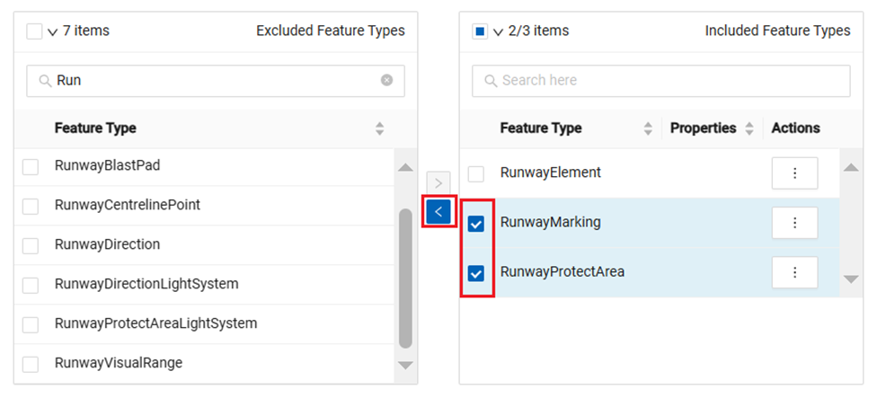Uncheck the RunwayMarking checkbox
Screen dimensions: 877x398
(x=476, y=224)
